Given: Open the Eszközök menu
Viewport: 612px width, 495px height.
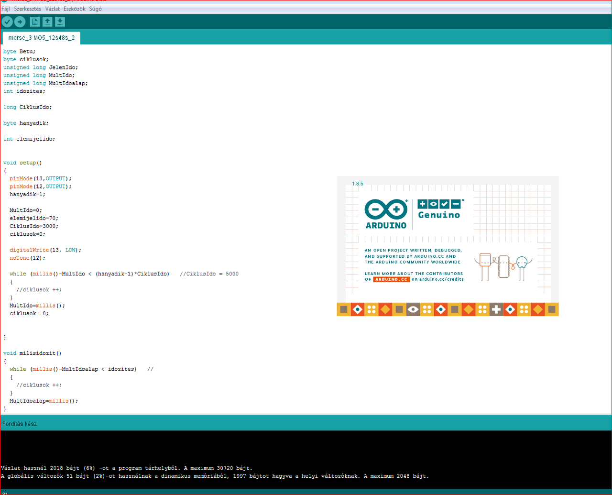Looking at the screenshot, I should click(75, 9).
